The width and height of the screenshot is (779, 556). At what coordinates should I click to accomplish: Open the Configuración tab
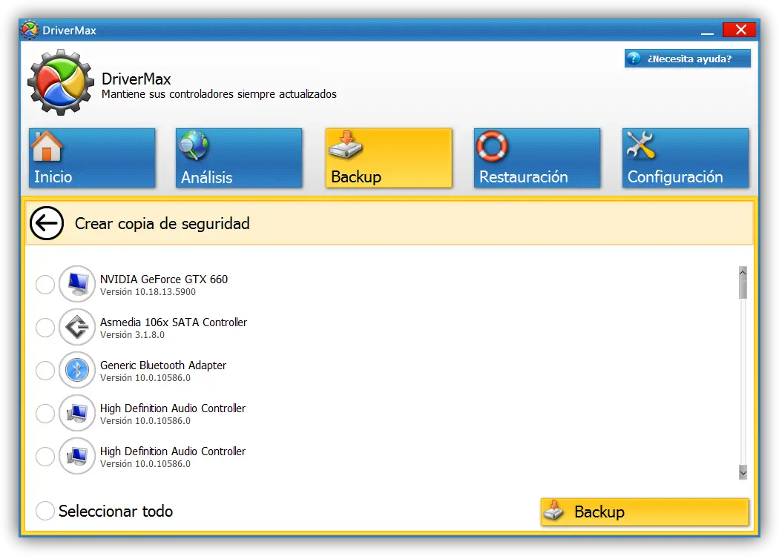[686, 158]
